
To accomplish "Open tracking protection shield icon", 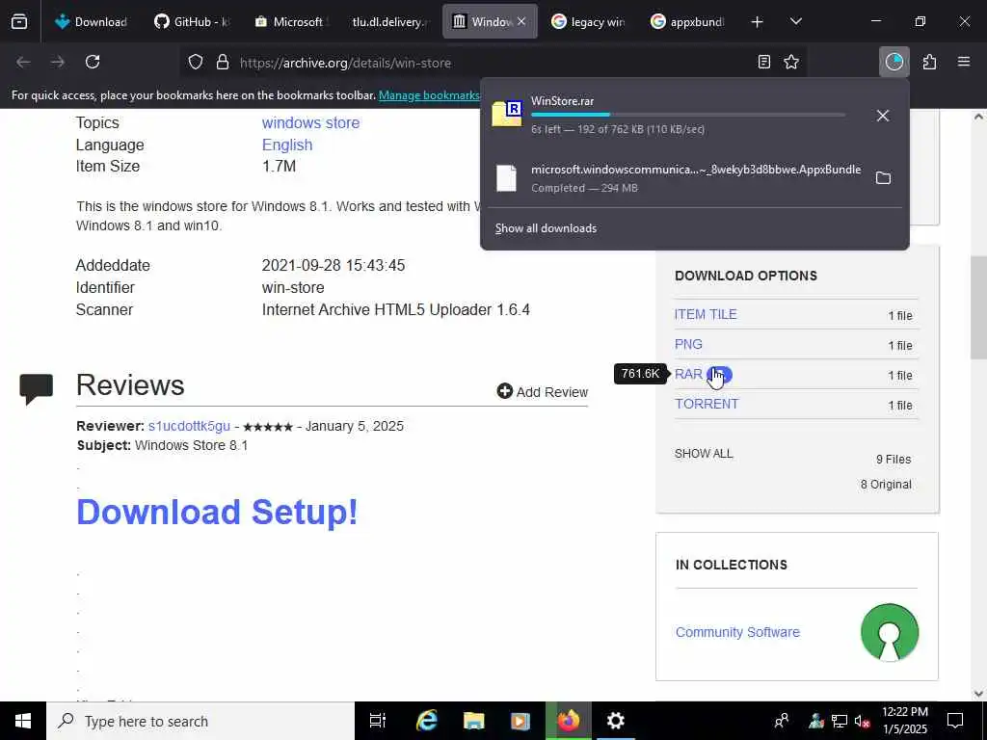I will [196, 63].
